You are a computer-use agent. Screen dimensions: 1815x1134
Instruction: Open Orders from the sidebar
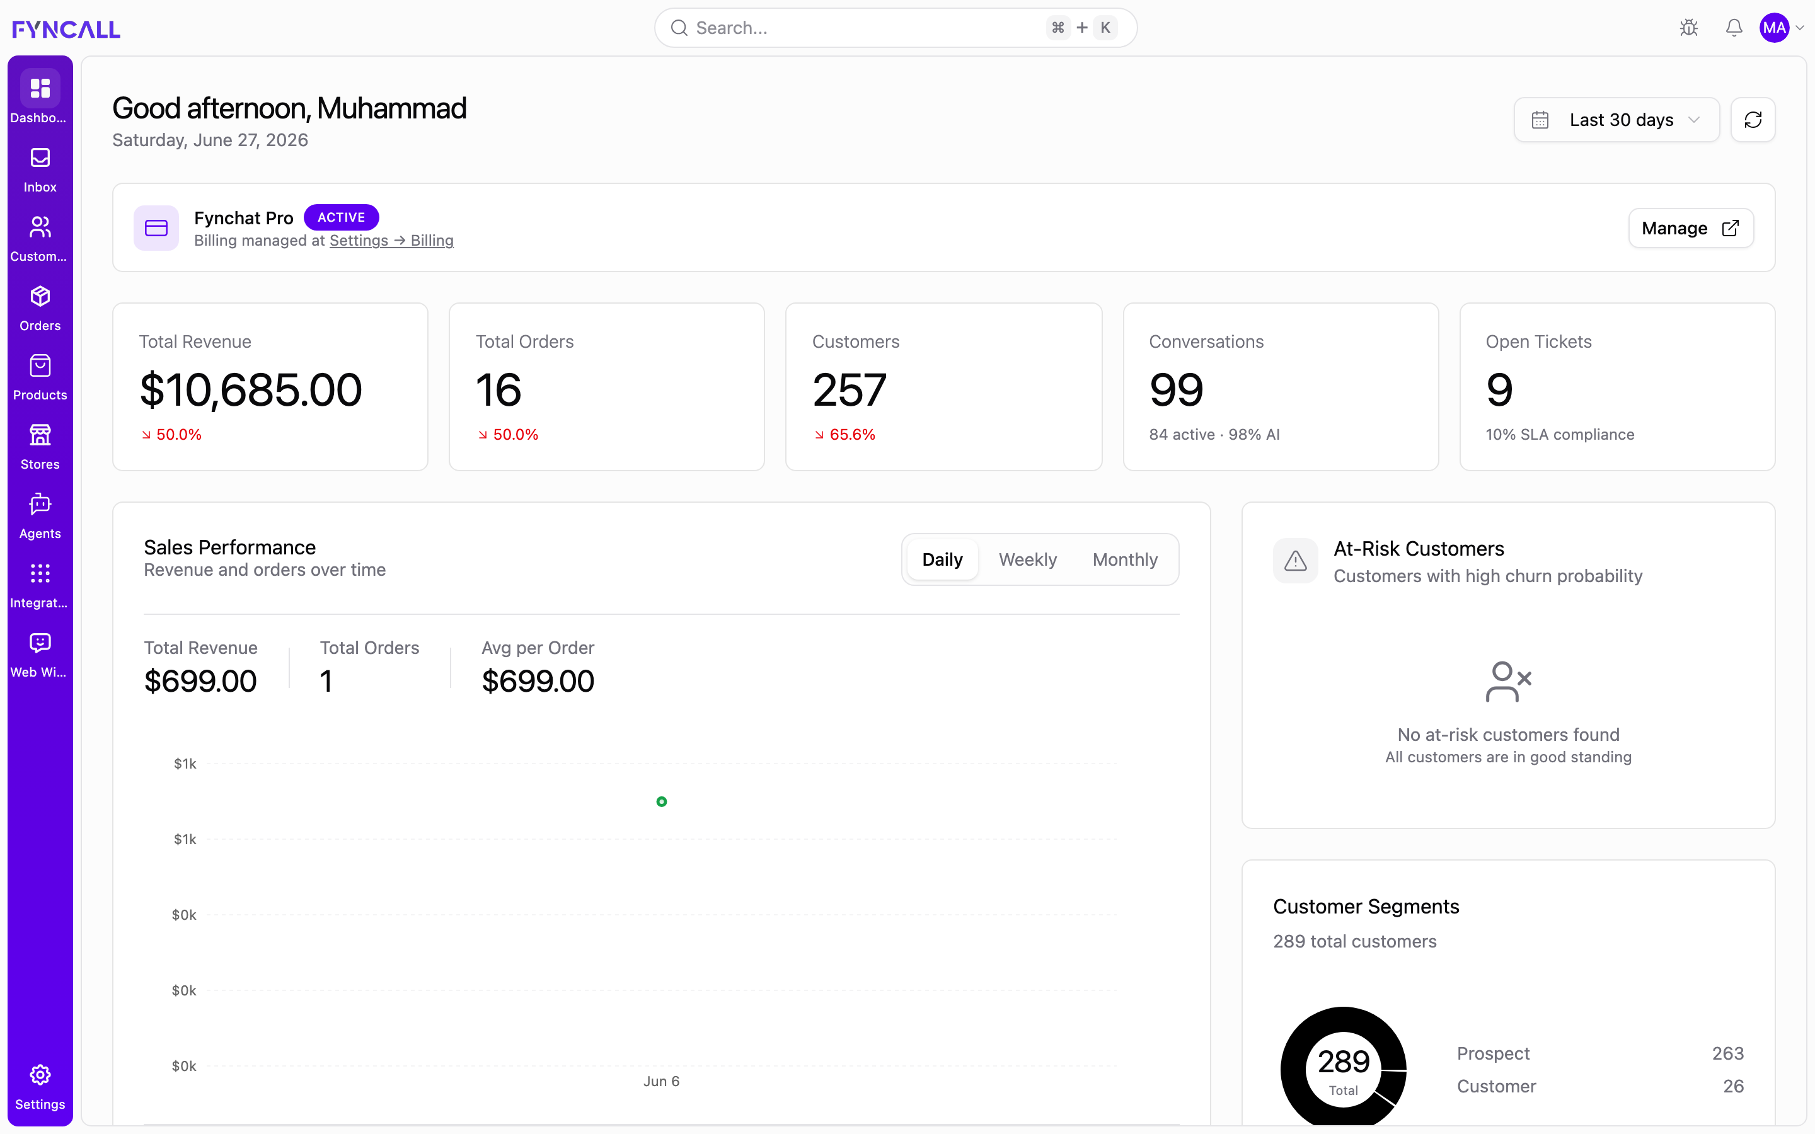tap(40, 308)
